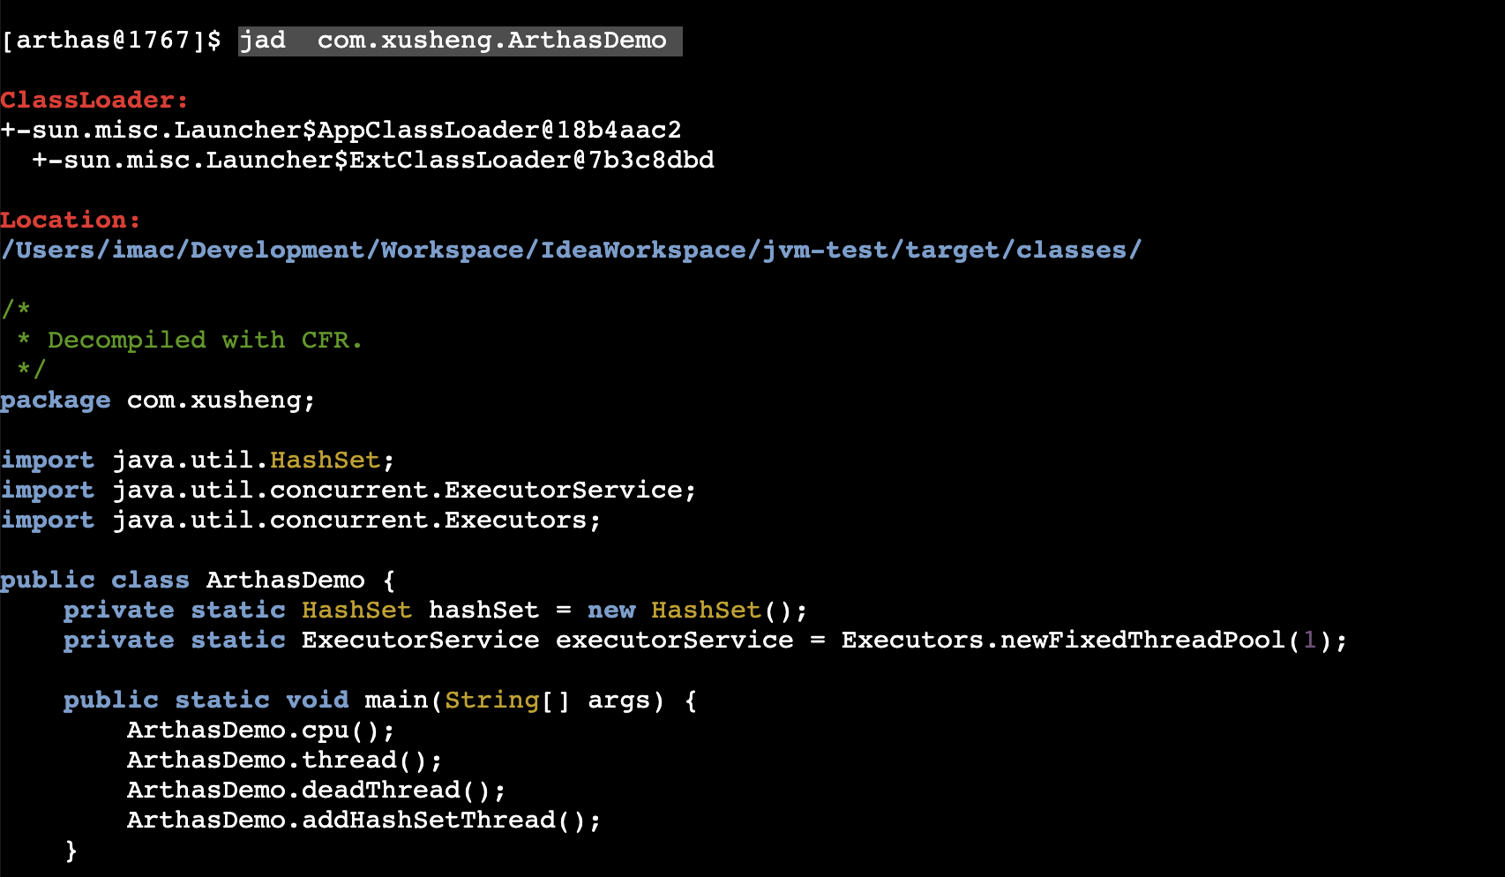
Task: Click the highlighted "jad com.xusheng.ArthasDemo" command
Action: pos(460,41)
